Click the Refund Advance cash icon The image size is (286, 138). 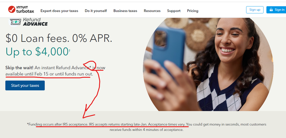pos(15,22)
